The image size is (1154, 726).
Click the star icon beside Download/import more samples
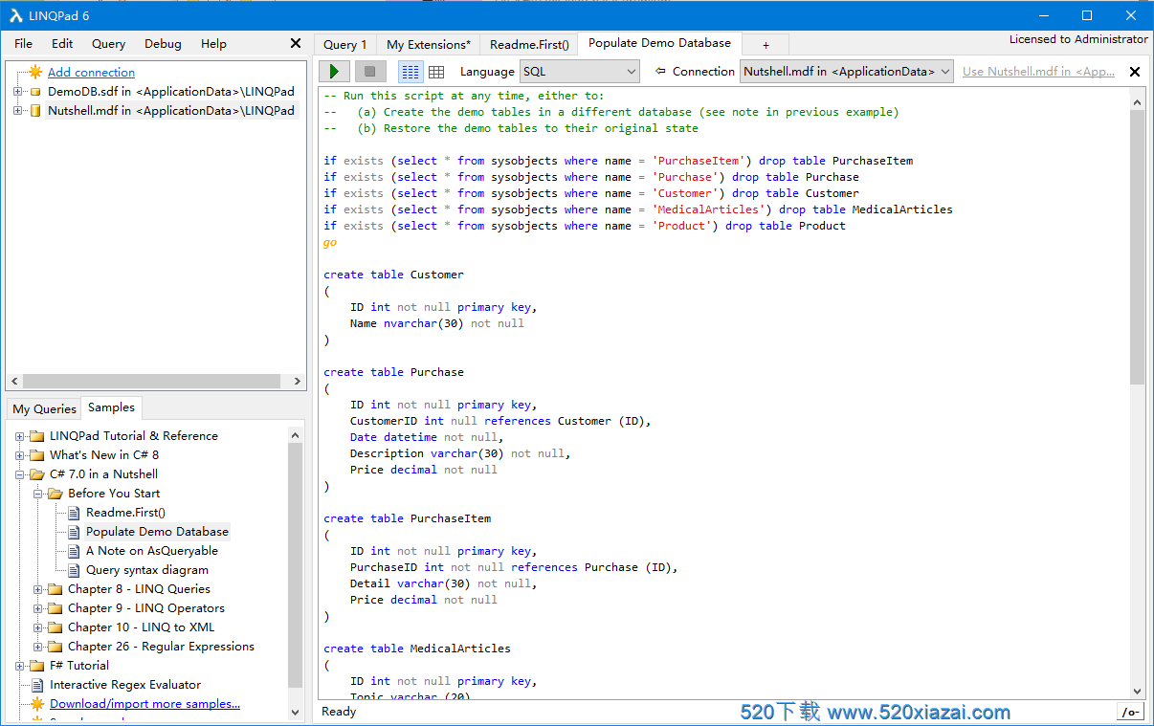click(38, 704)
